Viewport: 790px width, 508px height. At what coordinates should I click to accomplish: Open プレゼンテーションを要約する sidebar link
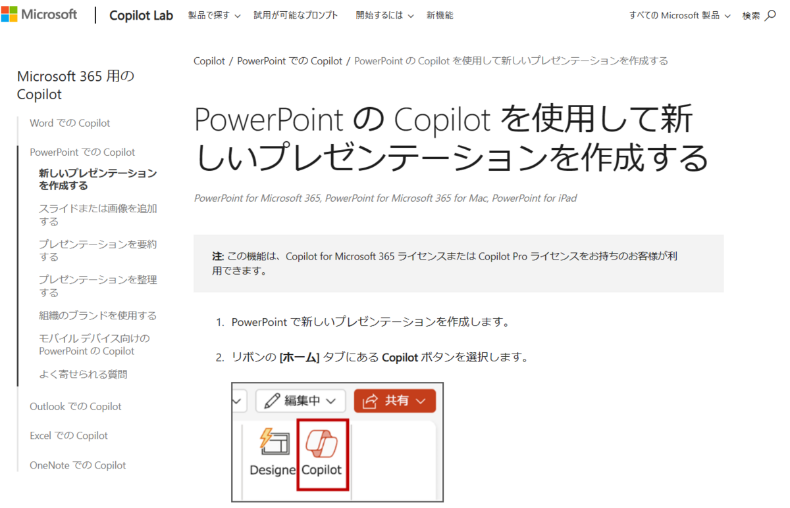pos(98,250)
